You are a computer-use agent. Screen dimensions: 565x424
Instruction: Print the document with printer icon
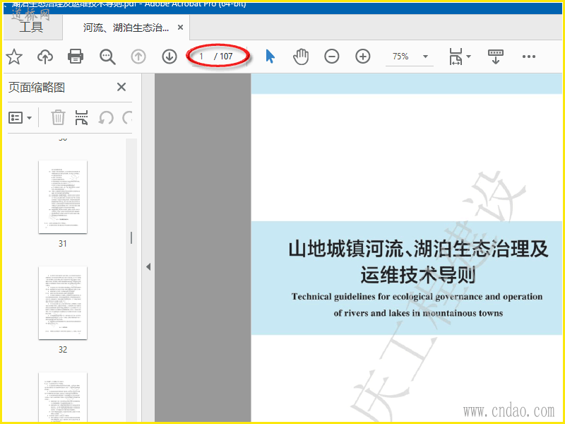(76, 57)
